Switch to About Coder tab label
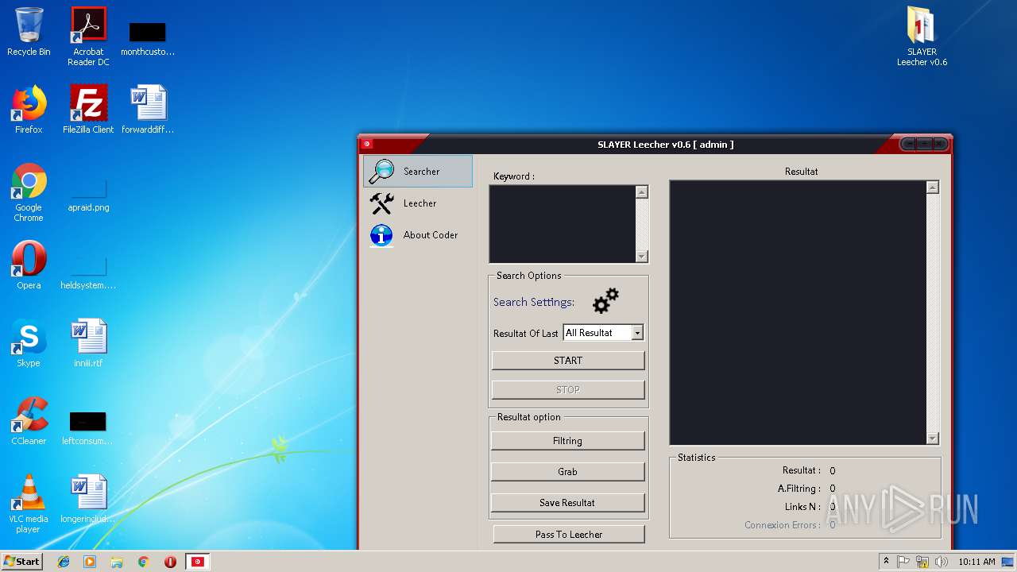The height and width of the screenshot is (572, 1017). click(x=431, y=235)
